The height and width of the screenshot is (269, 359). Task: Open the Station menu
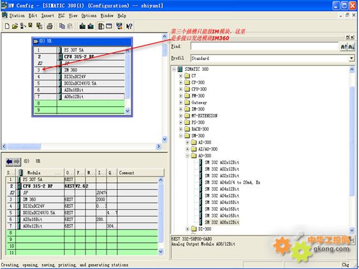tap(17, 15)
